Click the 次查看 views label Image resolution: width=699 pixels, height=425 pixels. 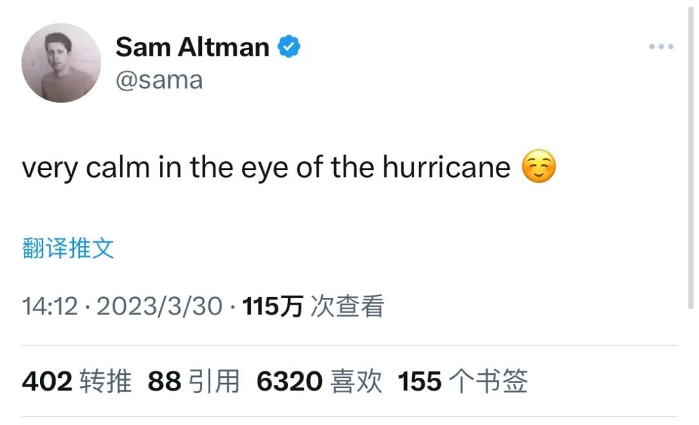click(348, 306)
